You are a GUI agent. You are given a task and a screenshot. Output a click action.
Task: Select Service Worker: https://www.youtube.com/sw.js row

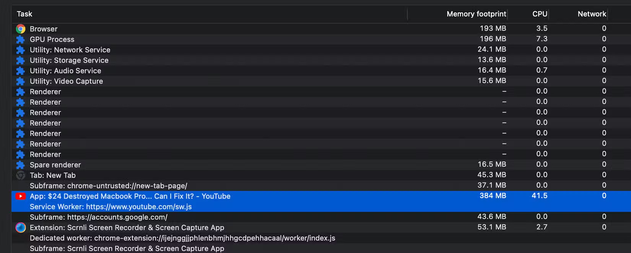321,206
